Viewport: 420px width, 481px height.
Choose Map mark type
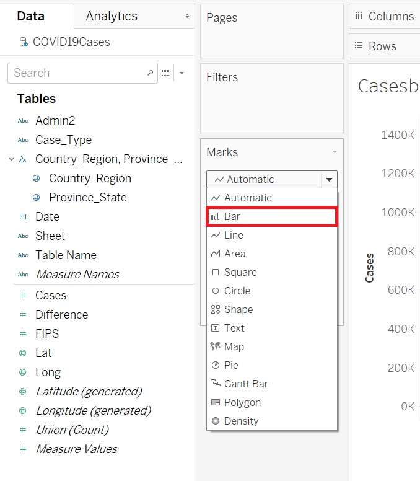tap(272, 346)
